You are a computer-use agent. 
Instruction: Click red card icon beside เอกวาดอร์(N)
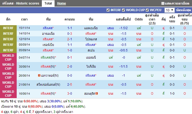(39, 76)
